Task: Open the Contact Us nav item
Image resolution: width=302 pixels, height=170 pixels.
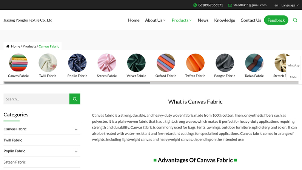Action: [x=251, y=20]
